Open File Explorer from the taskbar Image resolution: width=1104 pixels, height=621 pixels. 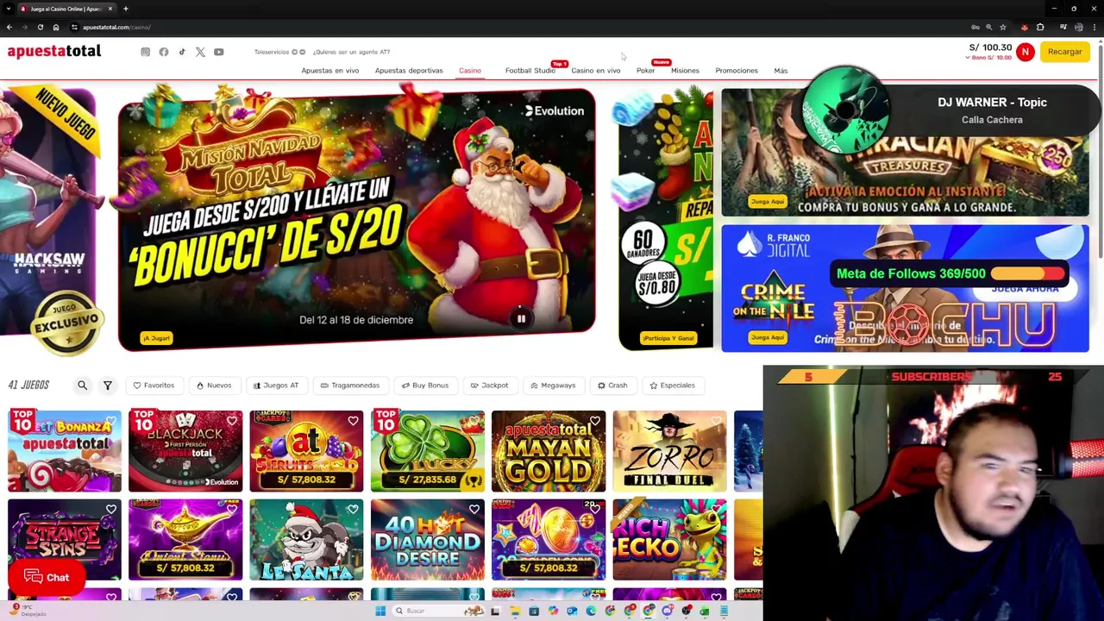[x=515, y=611]
